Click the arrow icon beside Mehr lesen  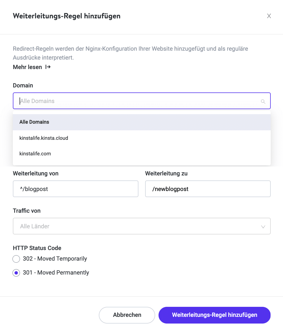coord(48,67)
